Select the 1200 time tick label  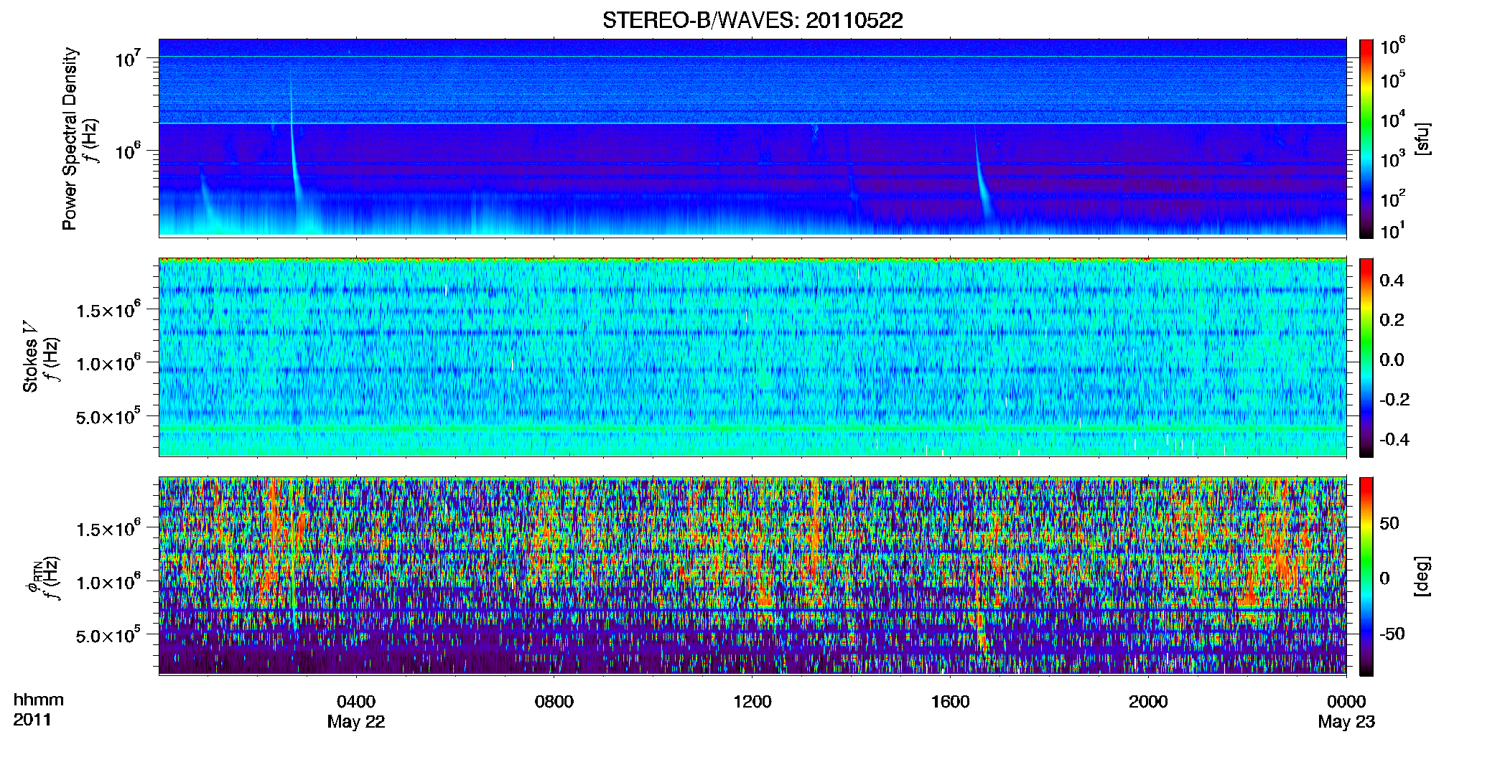(752, 701)
